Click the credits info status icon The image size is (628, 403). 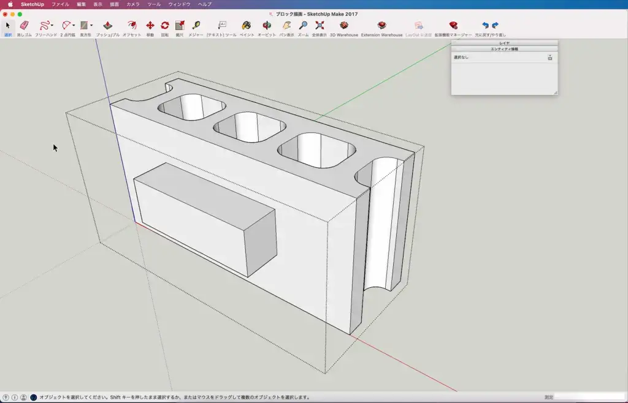(x=15, y=397)
